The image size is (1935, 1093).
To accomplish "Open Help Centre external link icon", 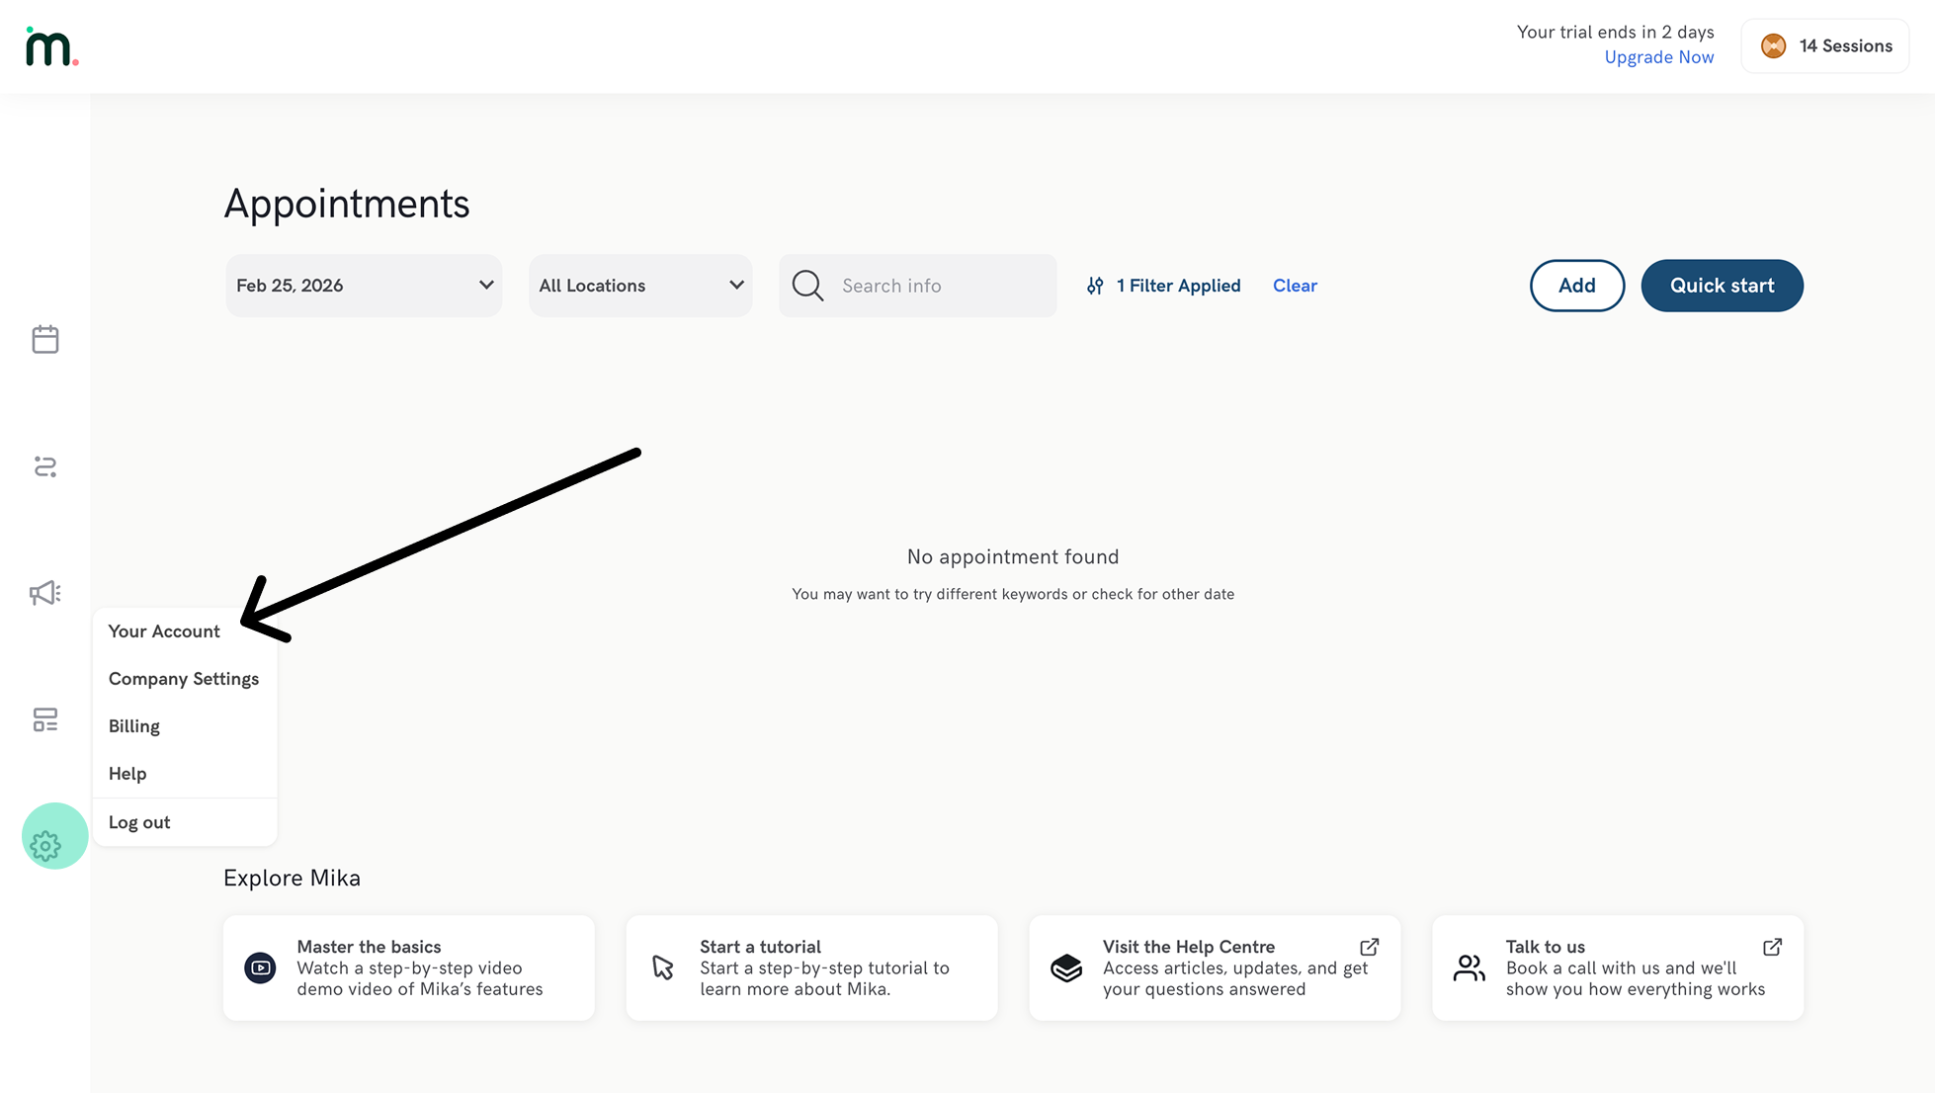I will [1369, 947].
